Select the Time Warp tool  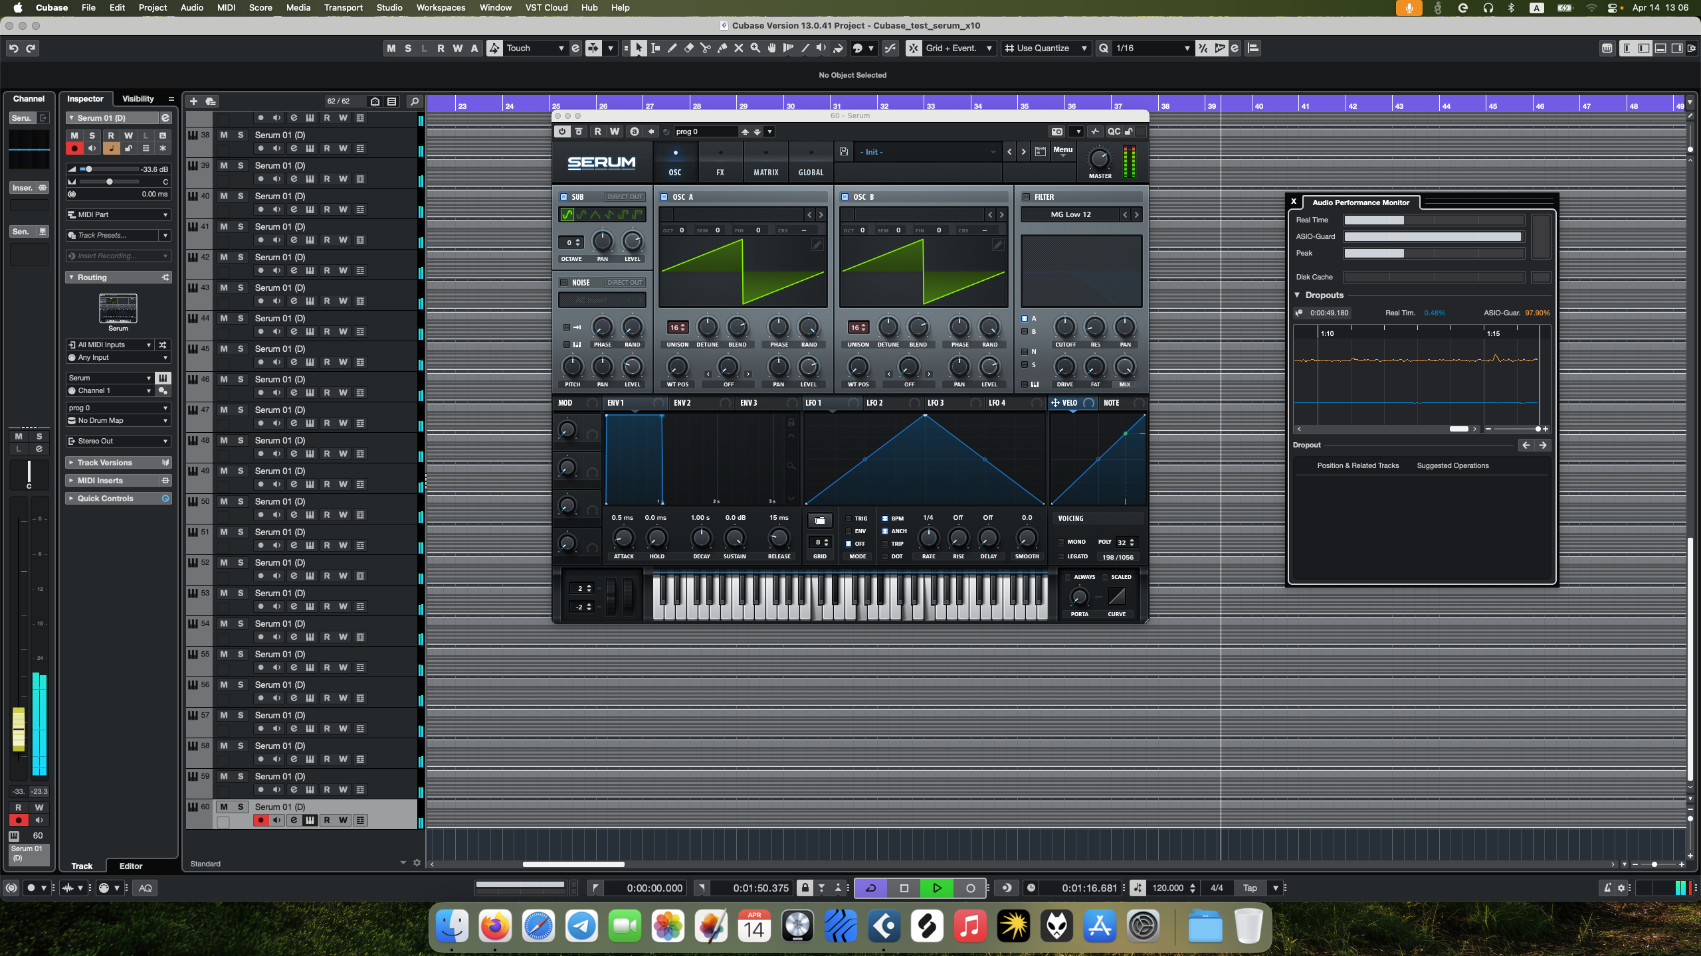pos(788,48)
